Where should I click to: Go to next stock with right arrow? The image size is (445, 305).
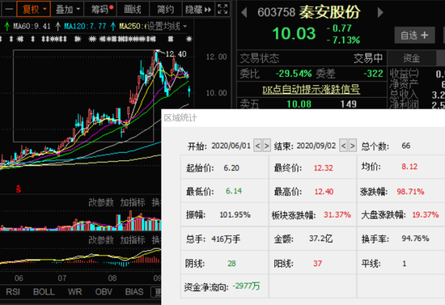pos(380,12)
